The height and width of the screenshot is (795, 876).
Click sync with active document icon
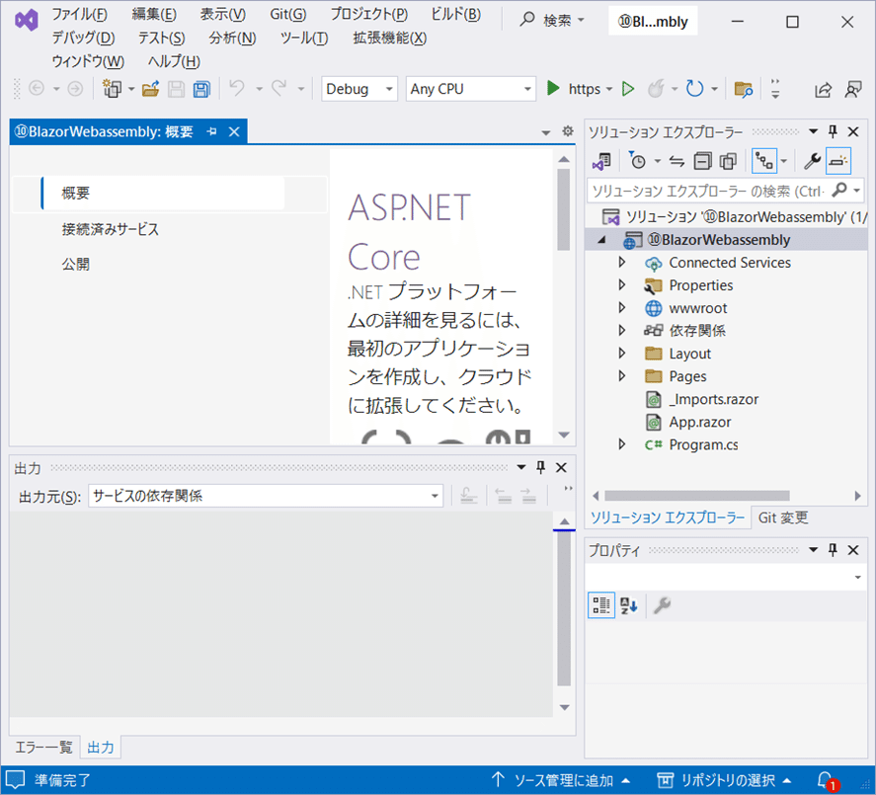point(677,161)
